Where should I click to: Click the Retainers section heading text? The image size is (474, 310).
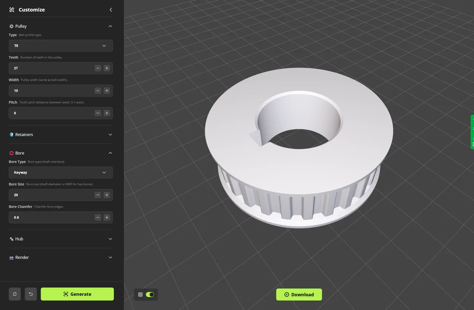point(24,134)
